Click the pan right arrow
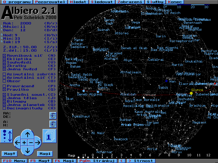Image resolution: width=218 pixels, height=163 pixels. [x=38, y=143]
